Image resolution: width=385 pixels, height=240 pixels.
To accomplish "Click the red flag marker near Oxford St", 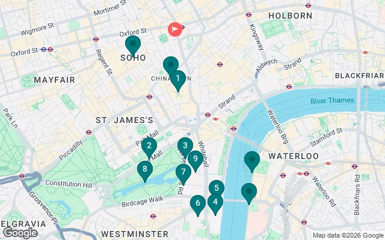I will pos(175,29).
